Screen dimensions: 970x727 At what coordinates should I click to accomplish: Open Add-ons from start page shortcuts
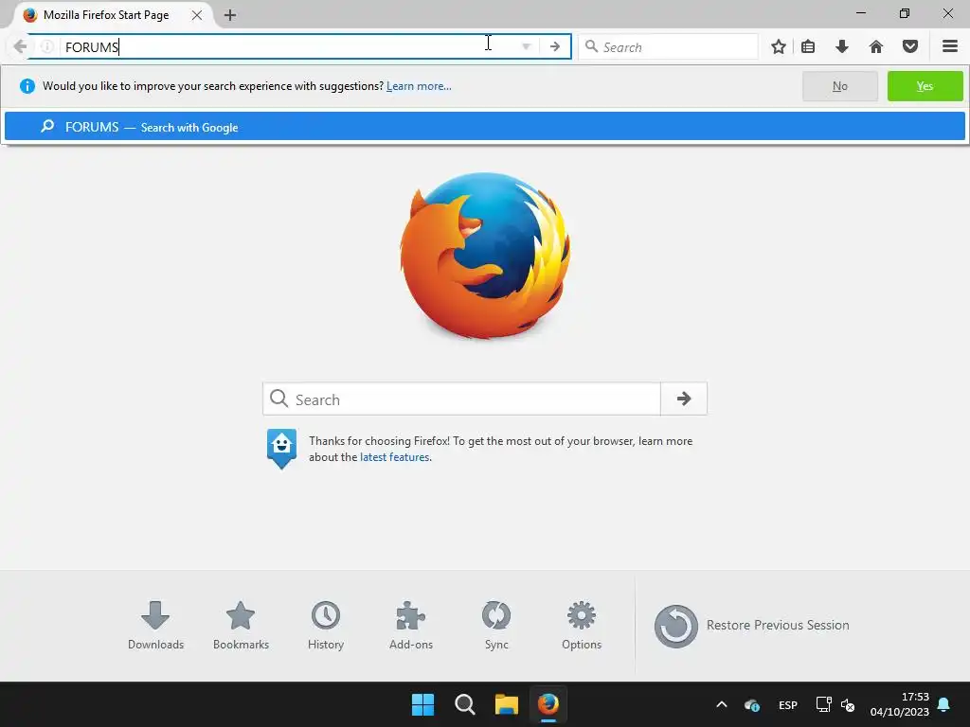click(x=411, y=625)
